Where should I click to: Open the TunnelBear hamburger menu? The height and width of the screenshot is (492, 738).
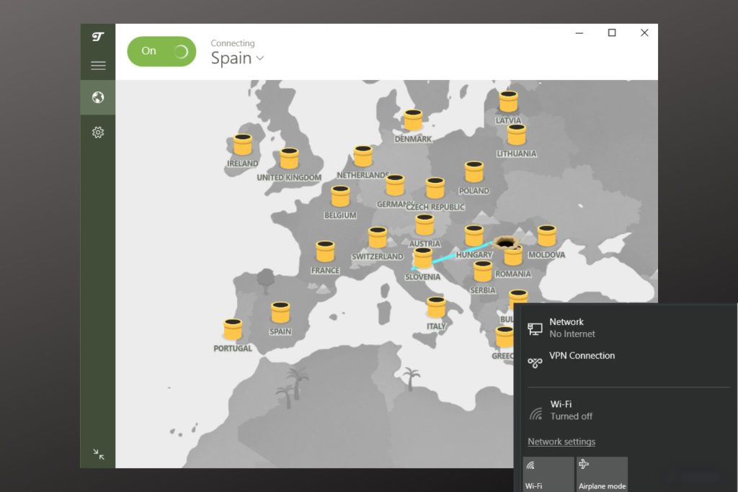[x=98, y=65]
